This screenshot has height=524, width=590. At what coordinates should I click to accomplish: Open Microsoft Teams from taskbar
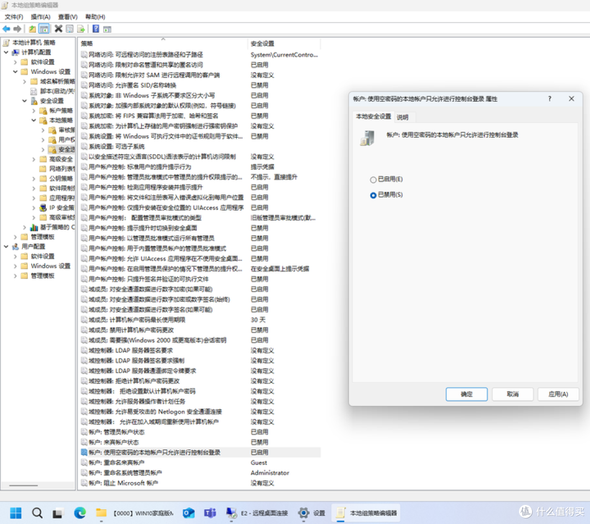[210, 513]
